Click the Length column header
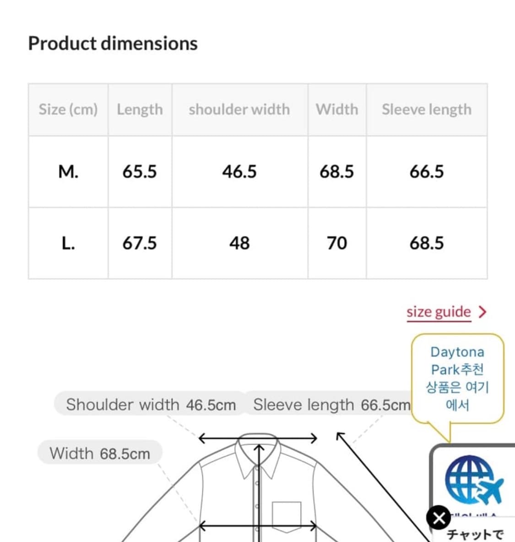515x542 pixels. tap(140, 109)
